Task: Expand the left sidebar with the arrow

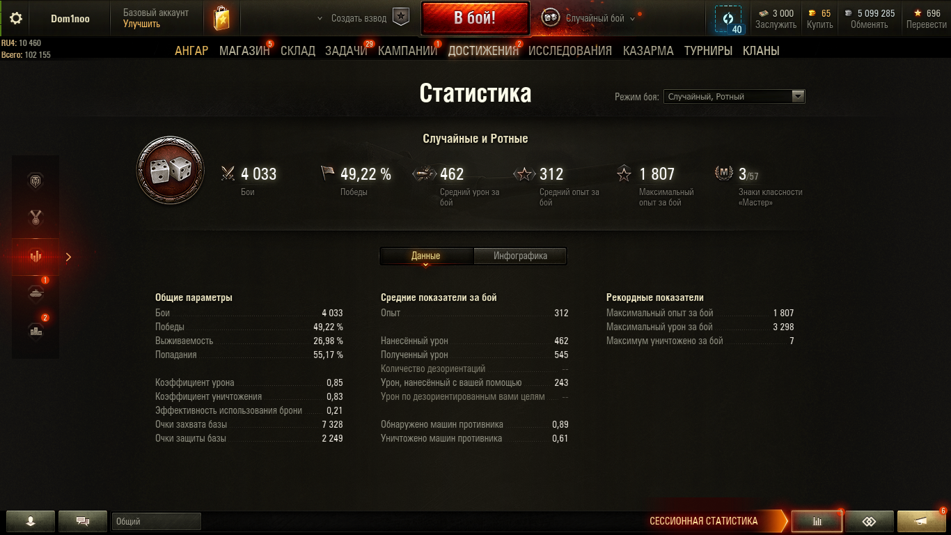Action: (x=68, y=257)
